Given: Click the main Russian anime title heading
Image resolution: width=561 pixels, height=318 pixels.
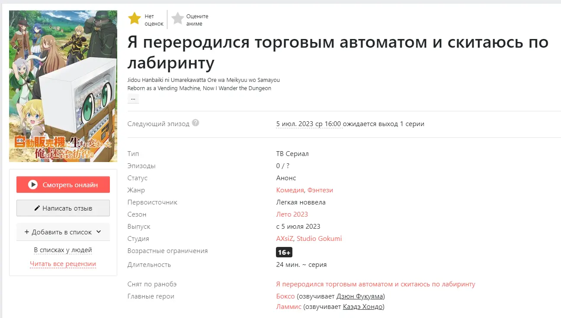Looking at the screenshot, I should click(x=338, y=52).
